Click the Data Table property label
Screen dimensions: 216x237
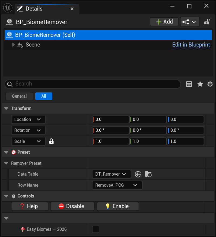[x=28, y=174]
